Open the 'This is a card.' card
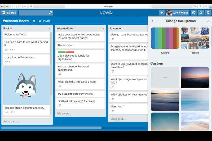This screenshot has width=212, height=141. [80, 46]
